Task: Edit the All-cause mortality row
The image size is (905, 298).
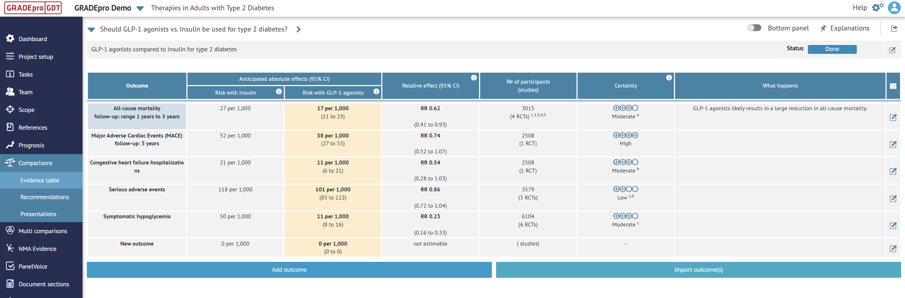Action: (x=893, y=117)
